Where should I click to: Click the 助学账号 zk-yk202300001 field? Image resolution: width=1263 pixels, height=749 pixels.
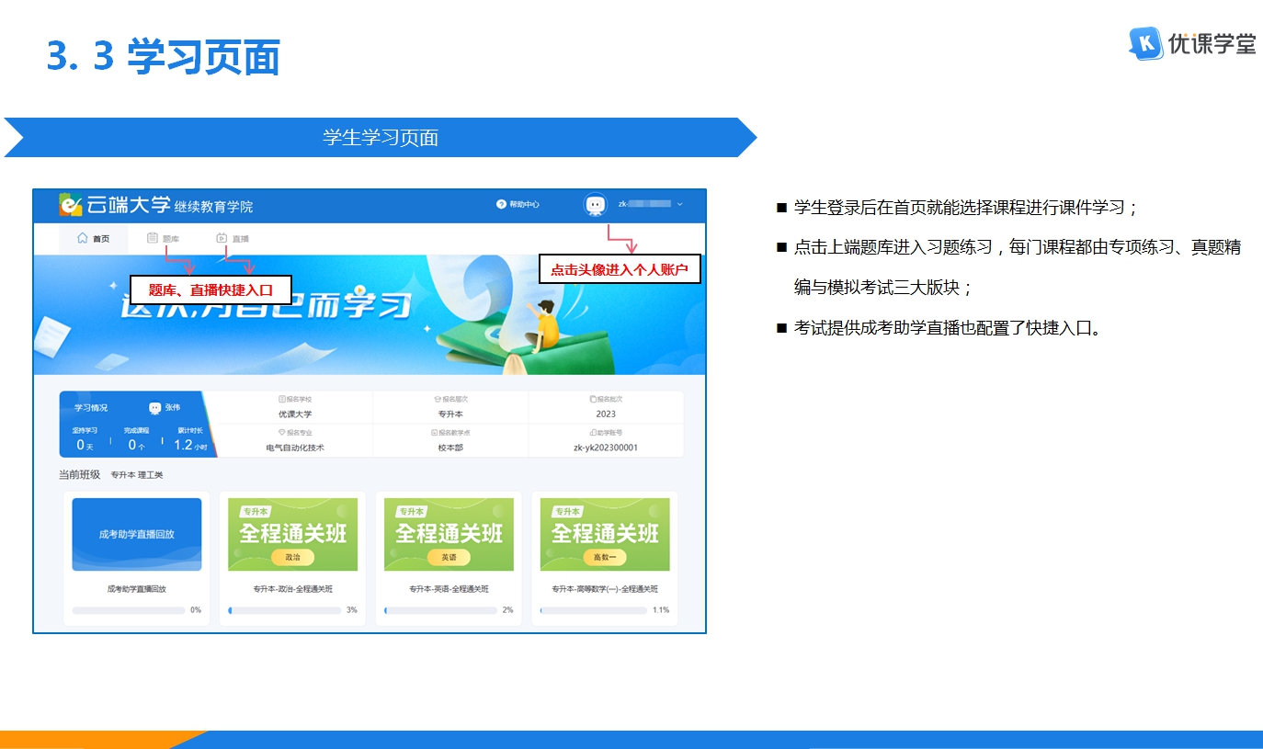point(605,448)
